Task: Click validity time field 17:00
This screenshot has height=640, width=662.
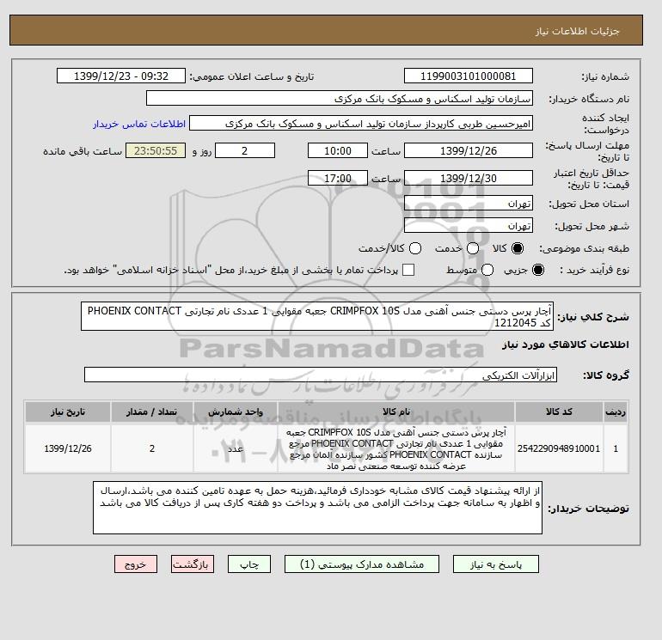Action: 338,178
